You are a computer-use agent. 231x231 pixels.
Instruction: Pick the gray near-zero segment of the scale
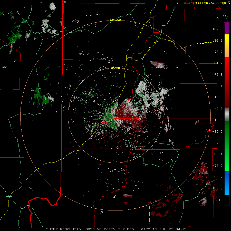(227, 114)
